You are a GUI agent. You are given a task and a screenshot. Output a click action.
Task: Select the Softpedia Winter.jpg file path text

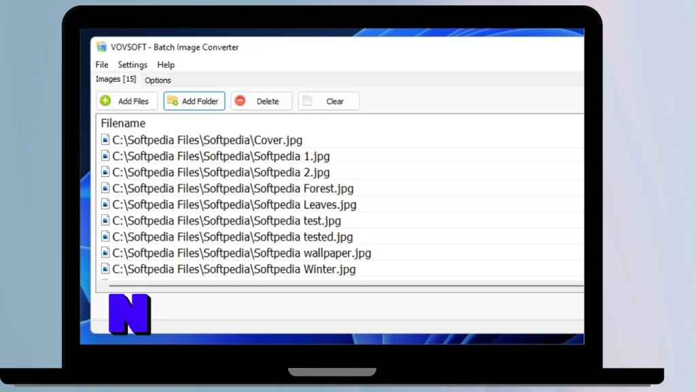[234, 269]
